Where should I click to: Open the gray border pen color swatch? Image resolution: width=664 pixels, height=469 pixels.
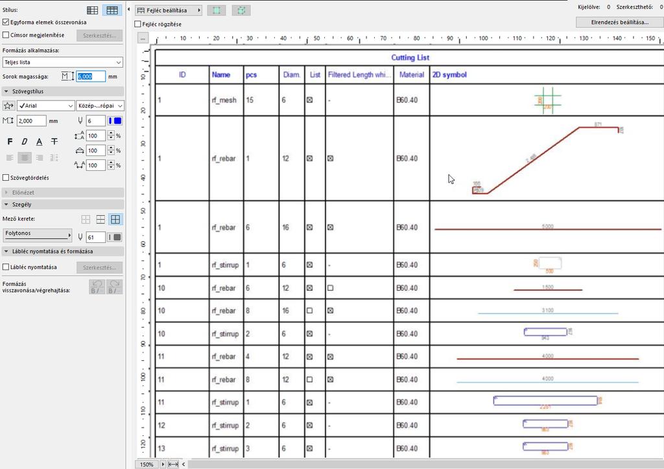click(x=115, y=237)
